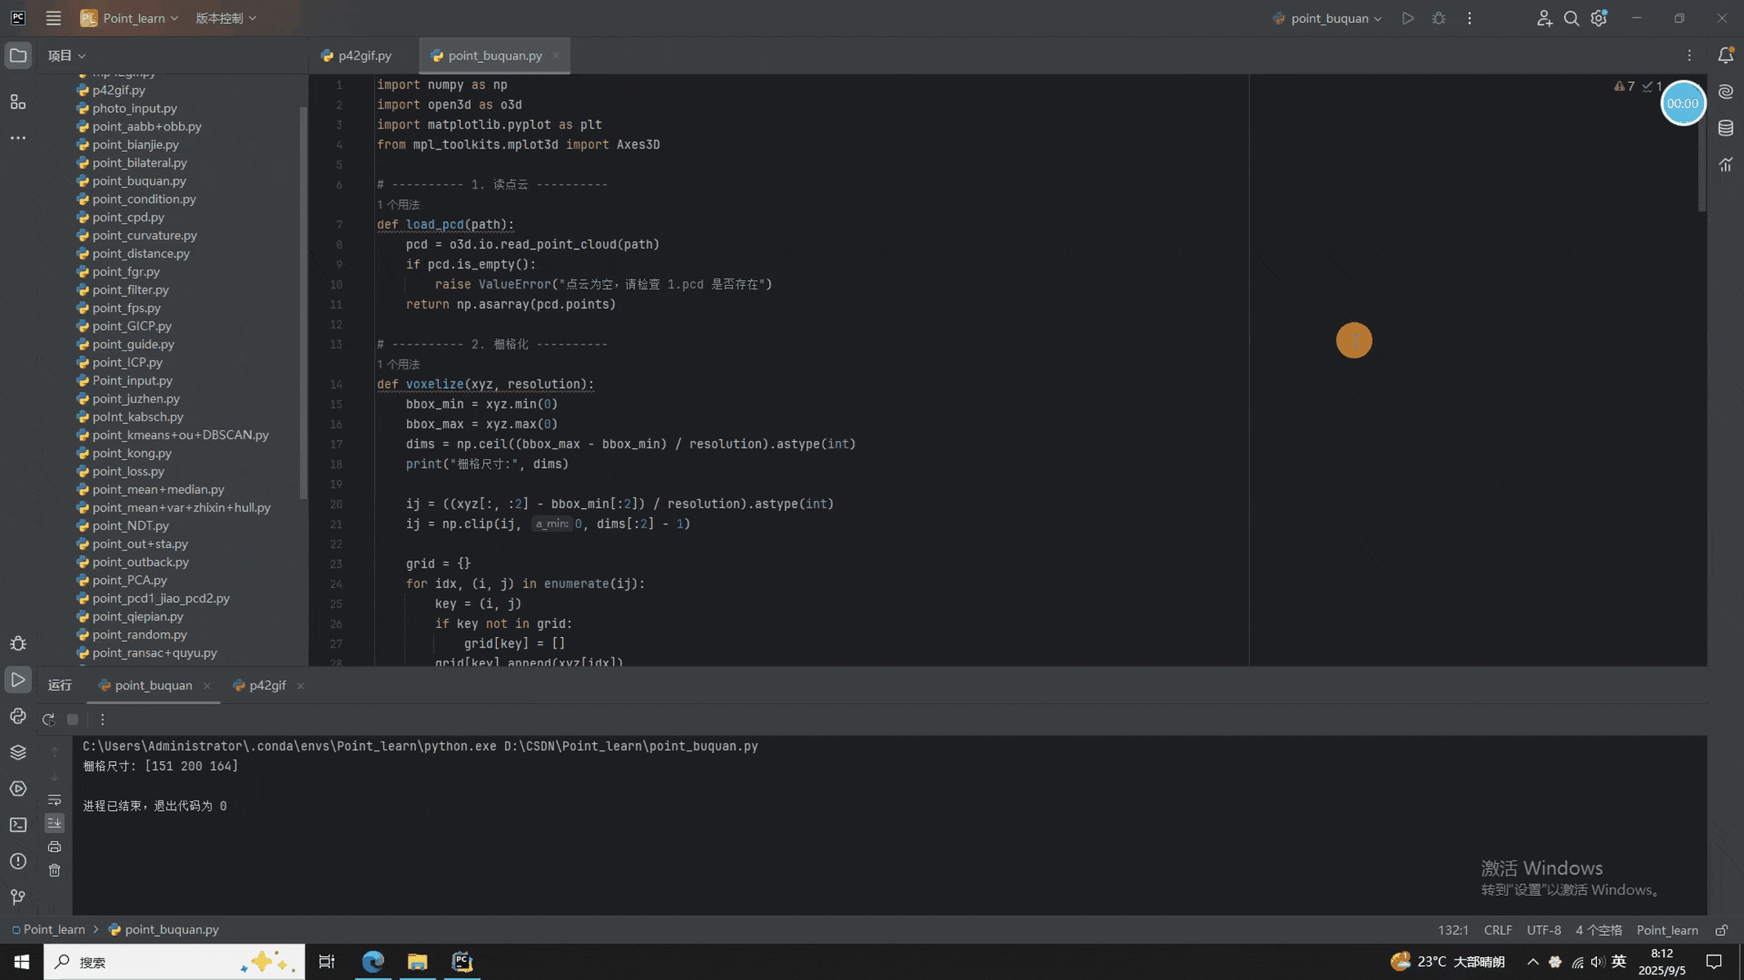The image size is (1744, 980).
Task: Open the point_buquan run configuration dropdown
Action: click(1328, 18)
